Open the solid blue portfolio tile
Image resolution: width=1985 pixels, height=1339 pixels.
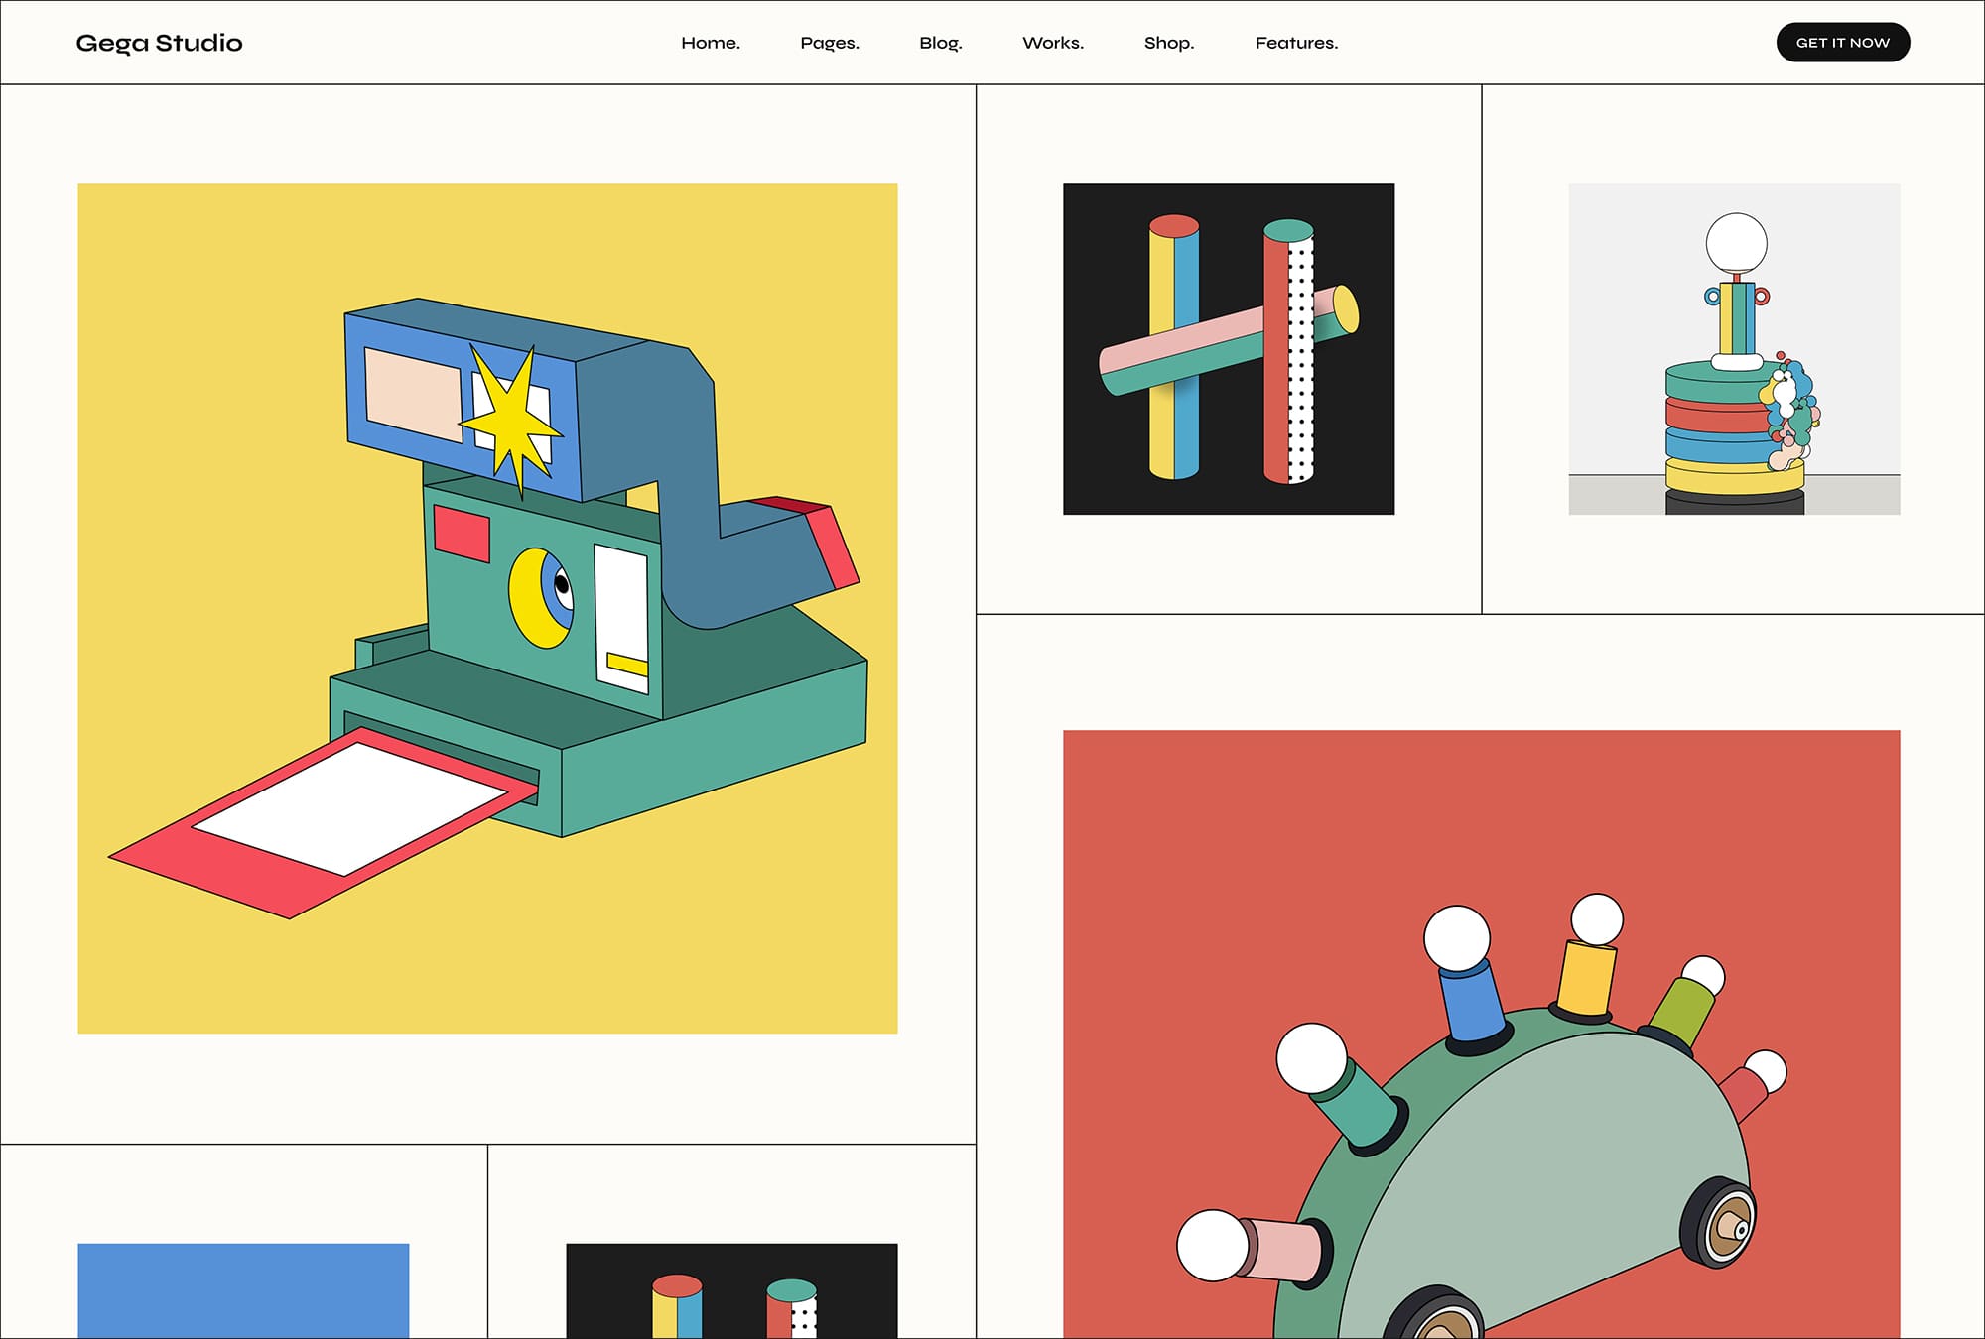(243, 1289)
